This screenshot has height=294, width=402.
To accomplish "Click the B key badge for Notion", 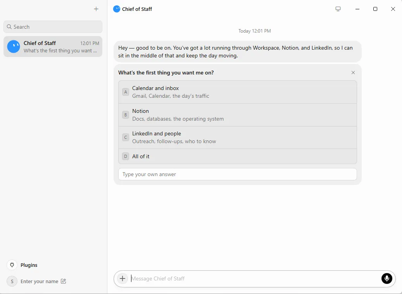I will tap(126, 115).
